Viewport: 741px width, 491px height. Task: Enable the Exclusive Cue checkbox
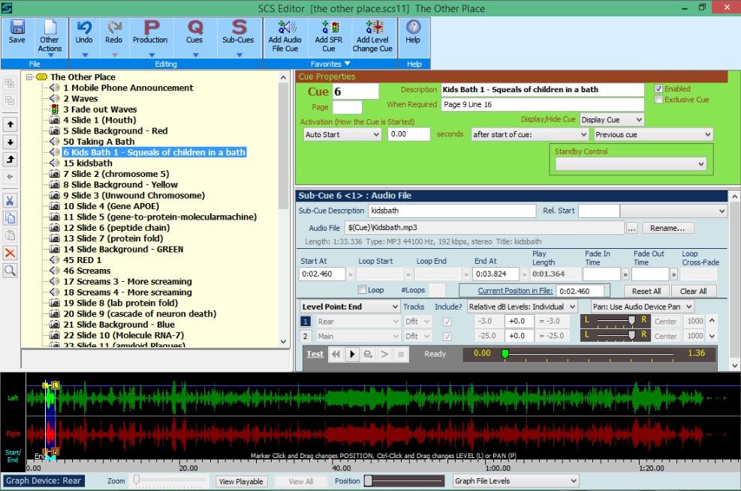(659, 99)
